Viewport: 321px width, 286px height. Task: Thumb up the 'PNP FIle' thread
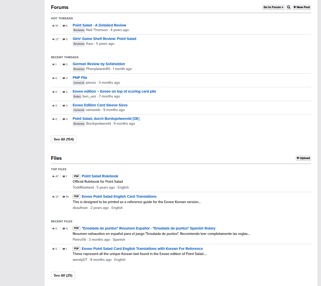click(53, 78)
